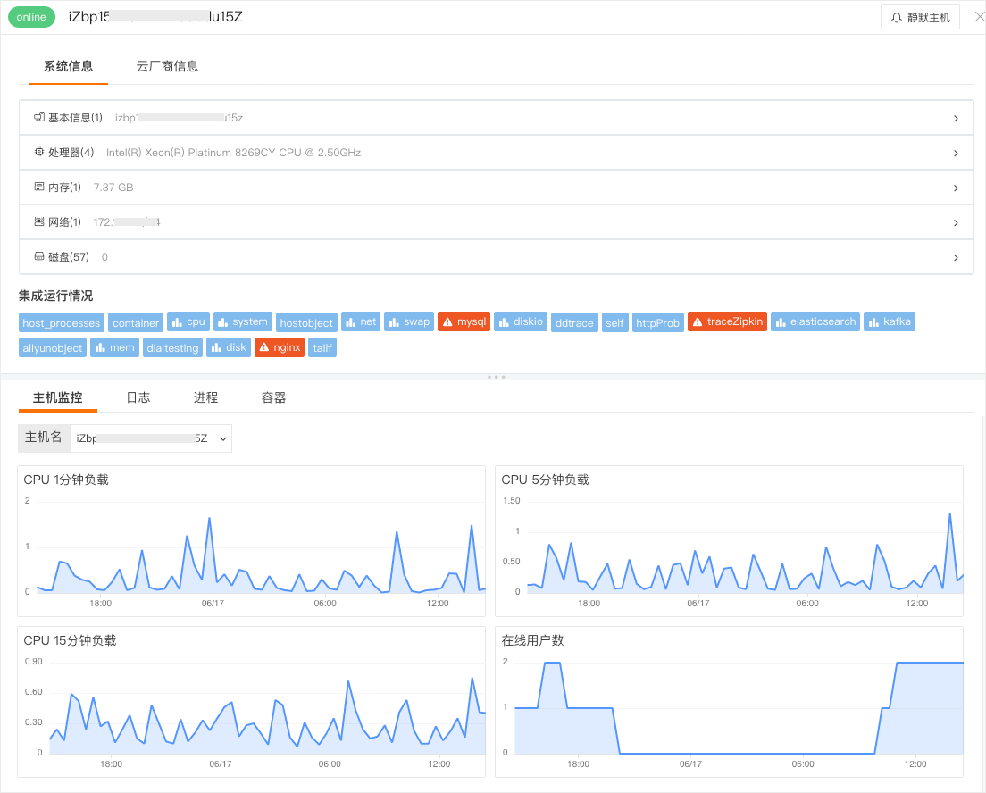The image size is (986, 793).
Task: Click the 在线用户数 chart
Action: pyautogui.click(x=730, y=702)
